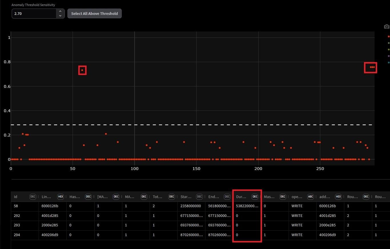Click add... cell 400206d9 in row 294
The width and height of the screenshot is (390, 249).
(330, 235)
